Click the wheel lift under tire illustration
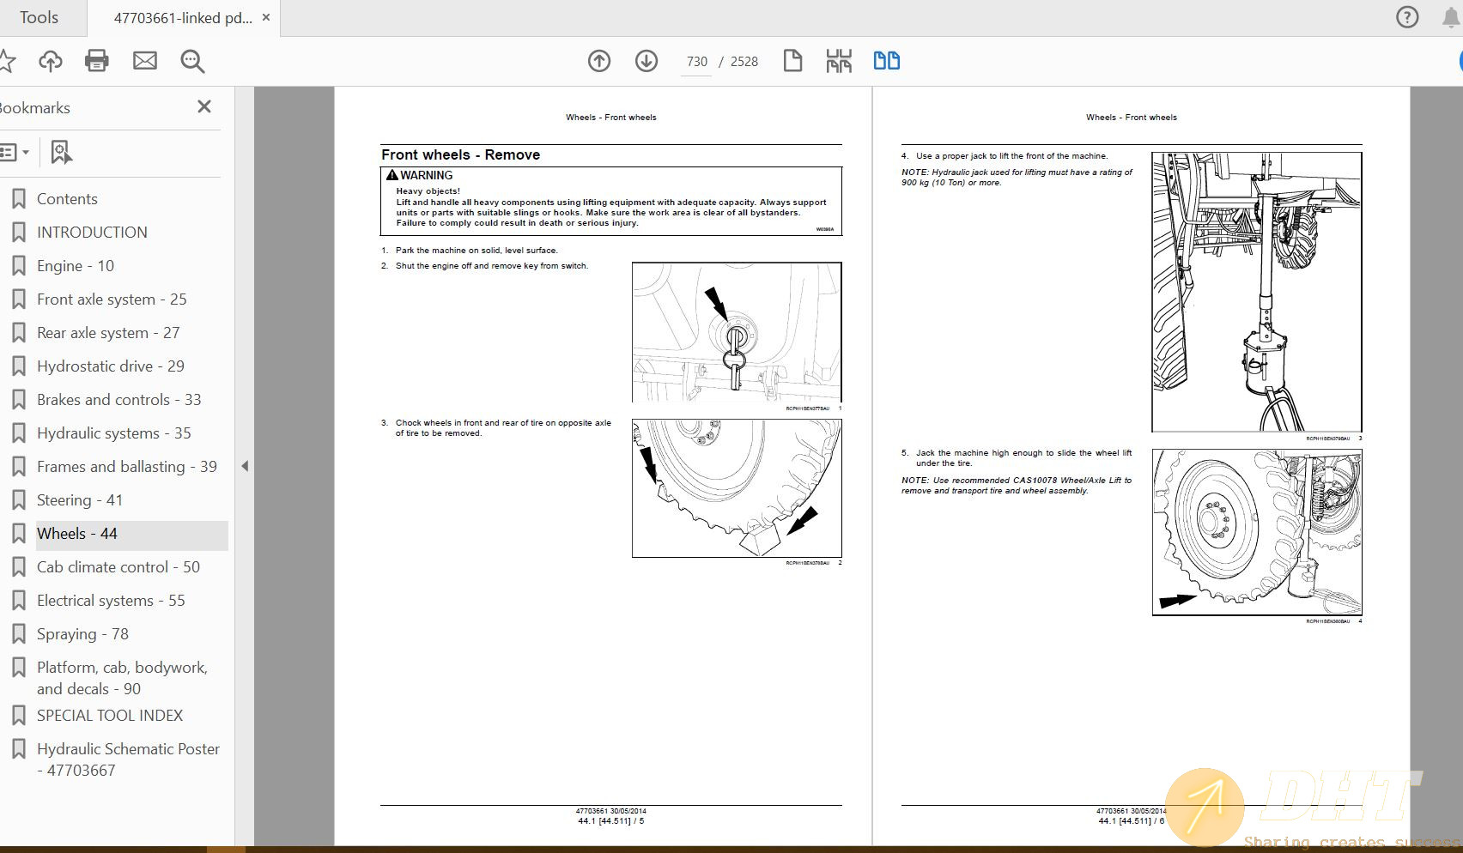 point(1256,532)
